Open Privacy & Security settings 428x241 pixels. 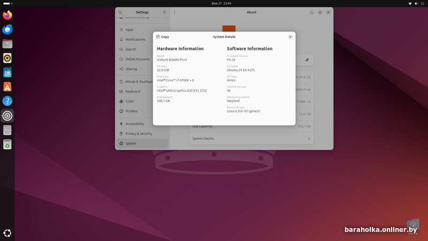[x=142, y=133]
